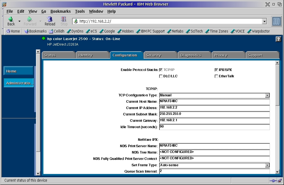Open the File menu

click(10, 11)
